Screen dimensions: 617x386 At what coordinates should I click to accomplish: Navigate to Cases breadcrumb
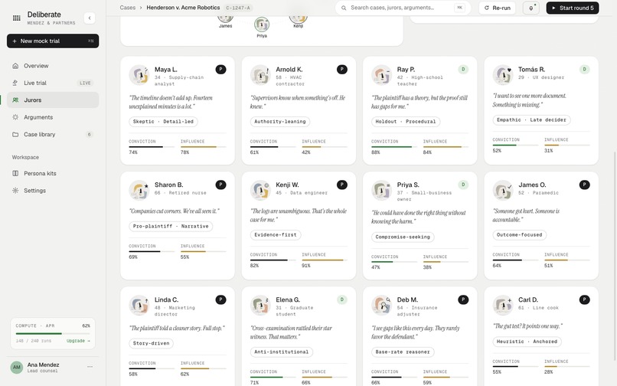pyautogui.click(x=128, y=8)
